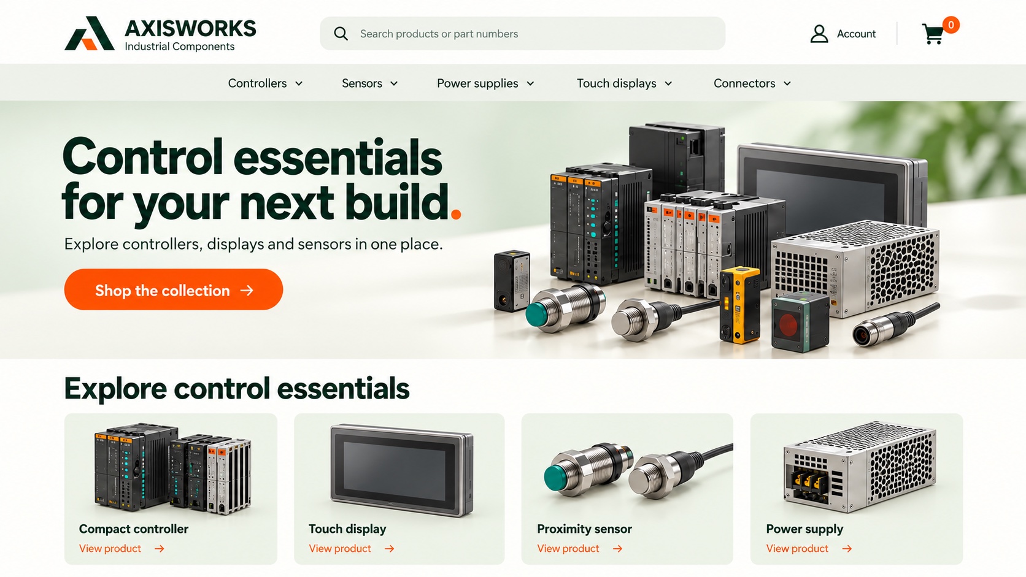Image resolution: width=1026 pixels, height=577 pixels.
Task: Open the shopping cart icon
Action: [x=933, y=34]
